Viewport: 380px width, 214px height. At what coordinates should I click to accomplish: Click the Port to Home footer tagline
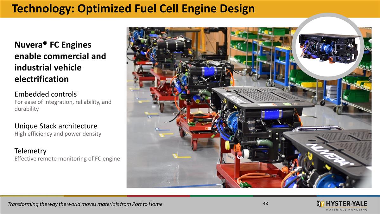coord(85,204)
